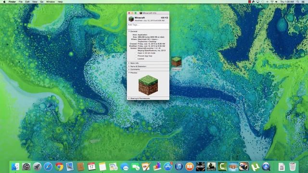Open Messages blue bubble in Dock
308x173 pixels.
coord(125,167)
